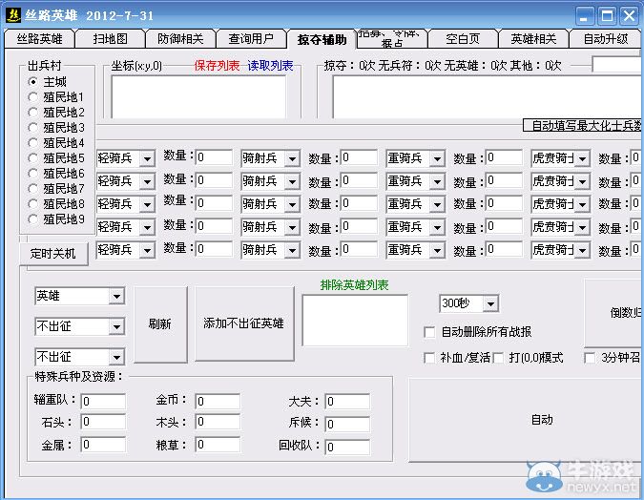Enable 自动删除所有战报 checkbox
This screenshot has height=500, width=644.
click(x=429, y=332)
